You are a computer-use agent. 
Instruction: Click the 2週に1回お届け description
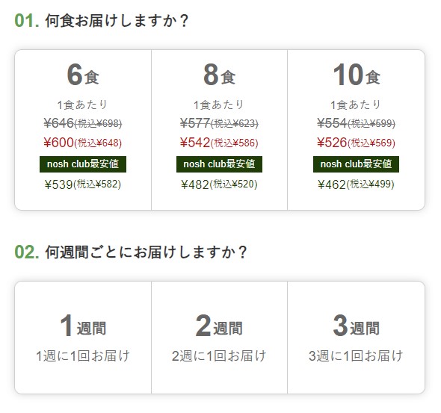(219, 355)
